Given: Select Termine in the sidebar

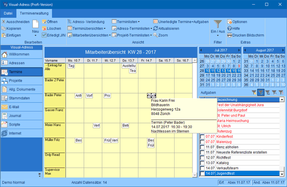Looking at the screenshot, I should (x=21, y=72).
